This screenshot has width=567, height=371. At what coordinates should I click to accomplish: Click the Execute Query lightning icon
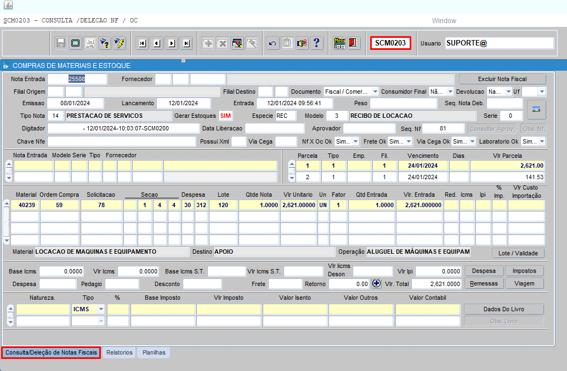pos(120,43)
